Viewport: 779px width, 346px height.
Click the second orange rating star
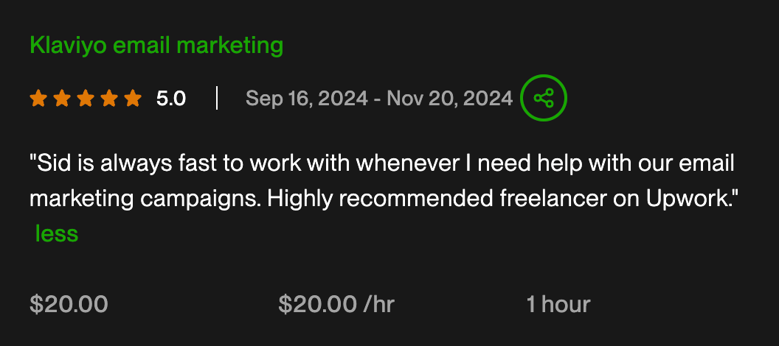[62, 98]
